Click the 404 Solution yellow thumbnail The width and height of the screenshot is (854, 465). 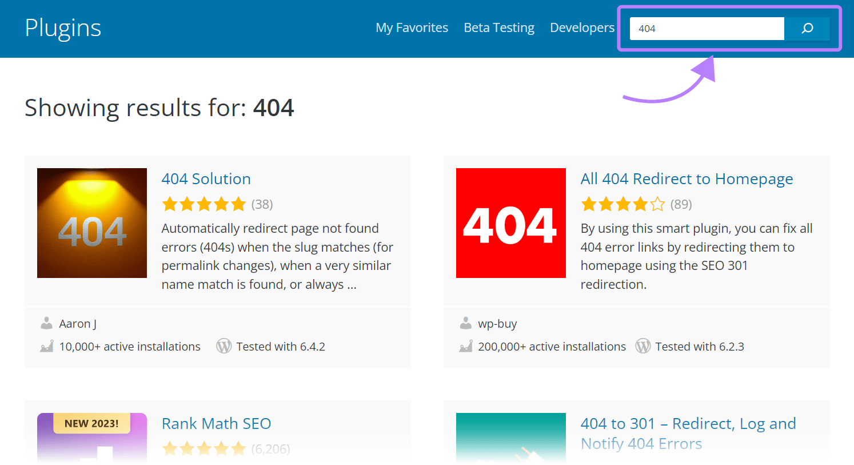pyautogui.click(x=91, y=222)
